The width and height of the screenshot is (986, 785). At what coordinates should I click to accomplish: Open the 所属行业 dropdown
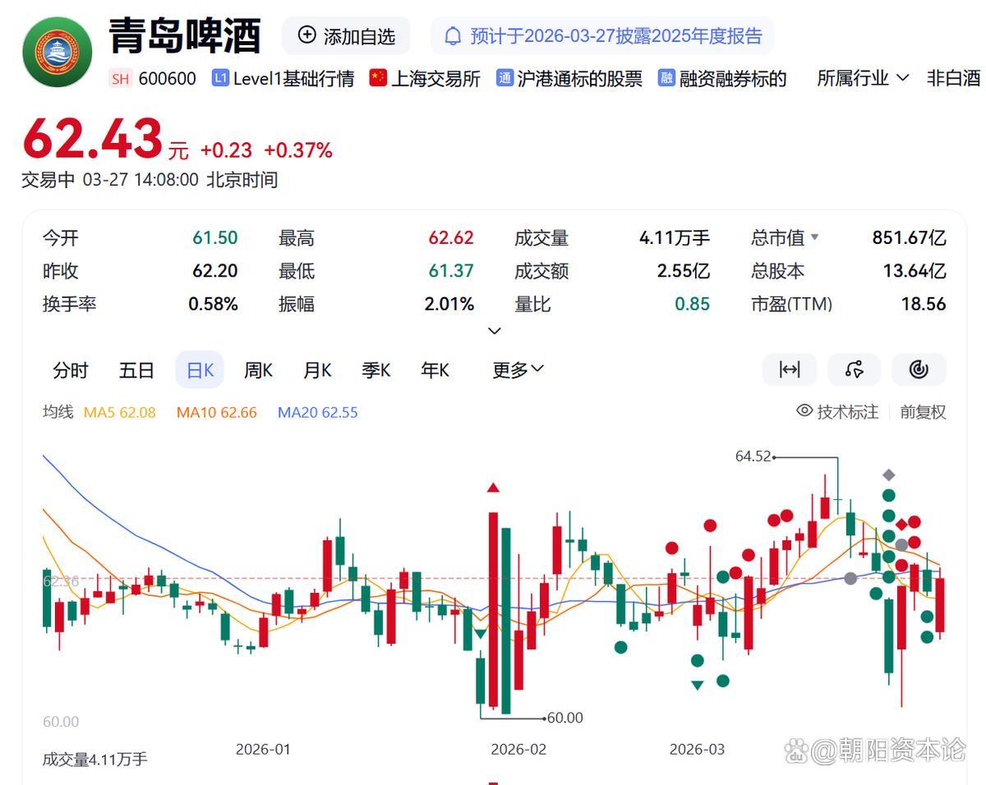pos(863,78)
